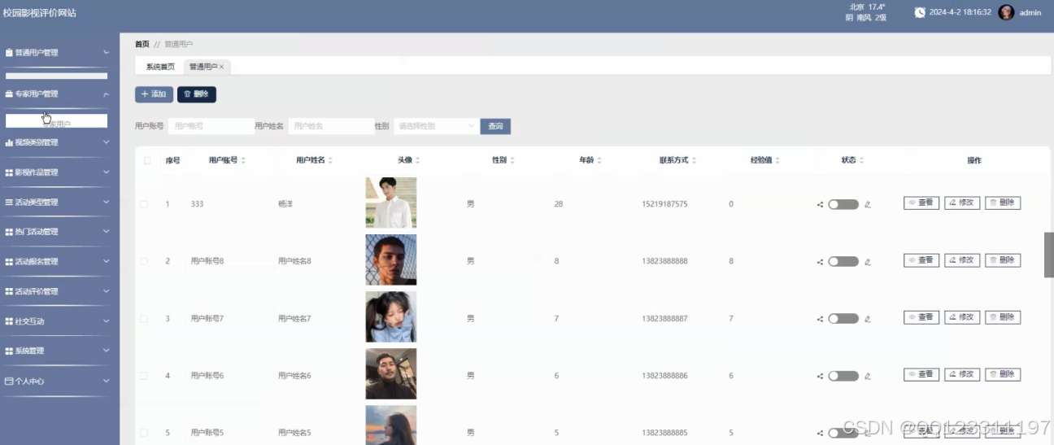1054x445 pixels.
Task: Click the pencil icon in row 333
Action: click(867, 204)
